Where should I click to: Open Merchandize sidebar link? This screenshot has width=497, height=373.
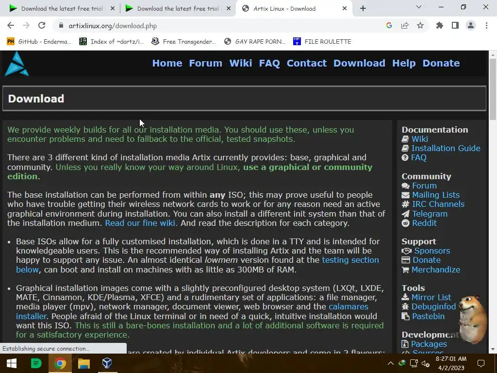[x=436, y=270]
